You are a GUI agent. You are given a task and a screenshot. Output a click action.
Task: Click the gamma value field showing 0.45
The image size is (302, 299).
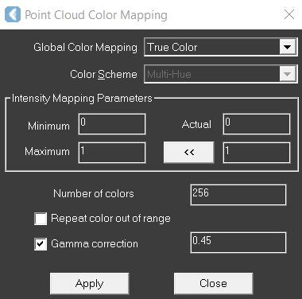pyautogui.click(x=238, y=243)
